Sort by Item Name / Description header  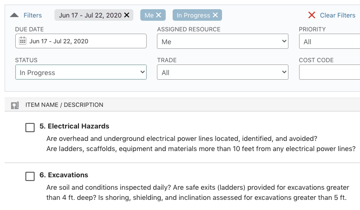(64, 105)
